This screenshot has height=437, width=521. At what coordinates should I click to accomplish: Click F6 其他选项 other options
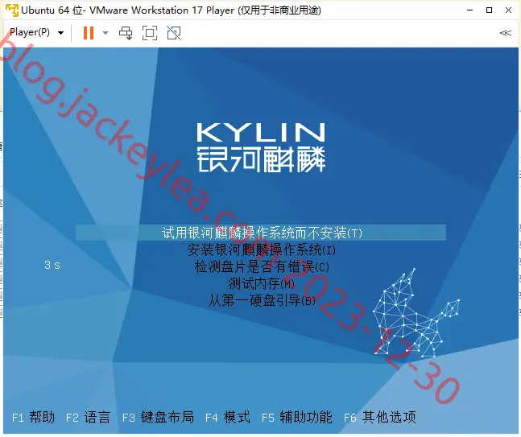point(380,417)
